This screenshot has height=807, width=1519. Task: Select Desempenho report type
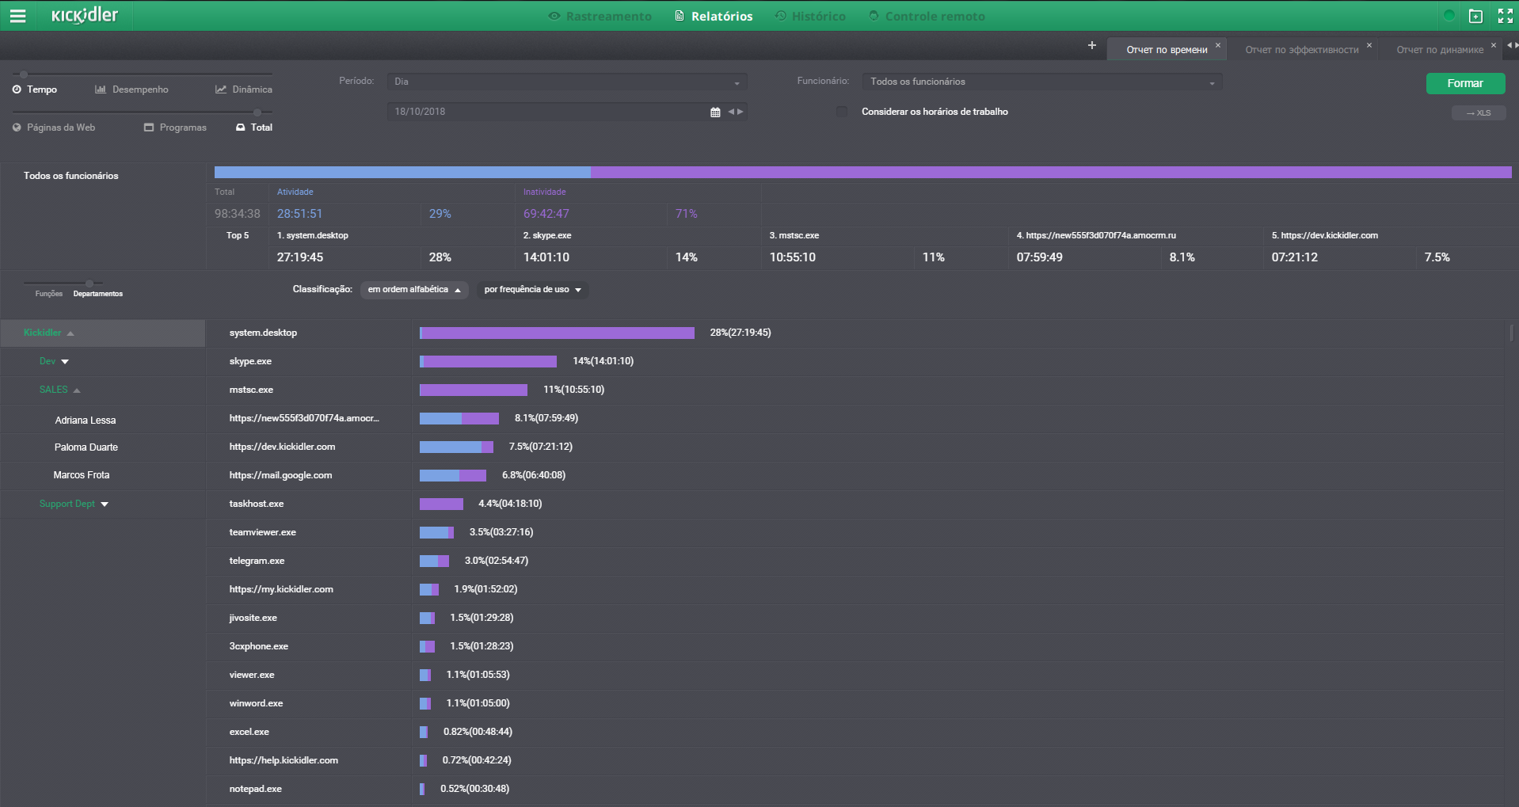tap(132, 89)
